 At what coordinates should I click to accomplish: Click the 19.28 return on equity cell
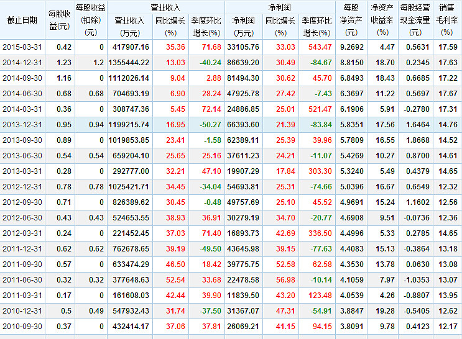tap(386, 309)
